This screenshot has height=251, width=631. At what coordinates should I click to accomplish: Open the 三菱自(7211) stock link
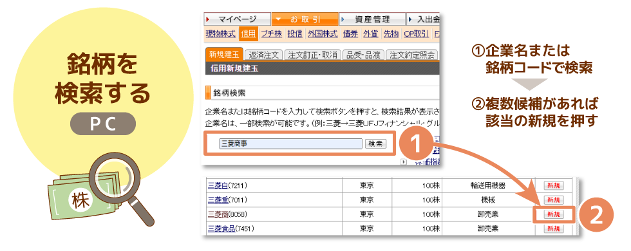pyautogui.click(x=227, y=185)
